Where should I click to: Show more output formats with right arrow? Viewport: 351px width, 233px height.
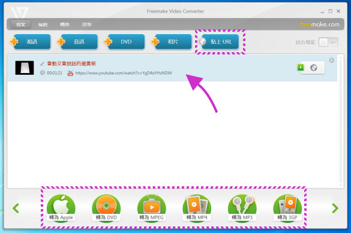(335, 208)
